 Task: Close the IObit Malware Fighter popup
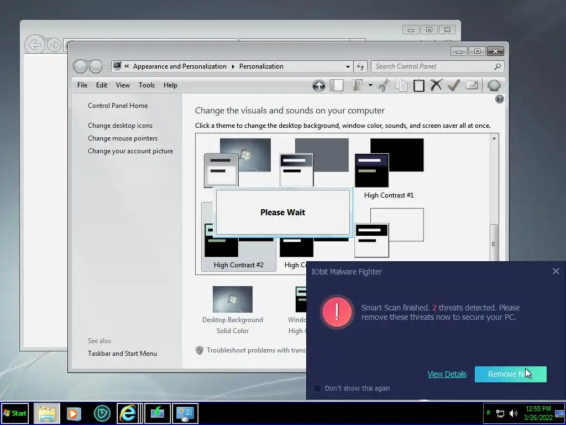click(x=556, y=271)
